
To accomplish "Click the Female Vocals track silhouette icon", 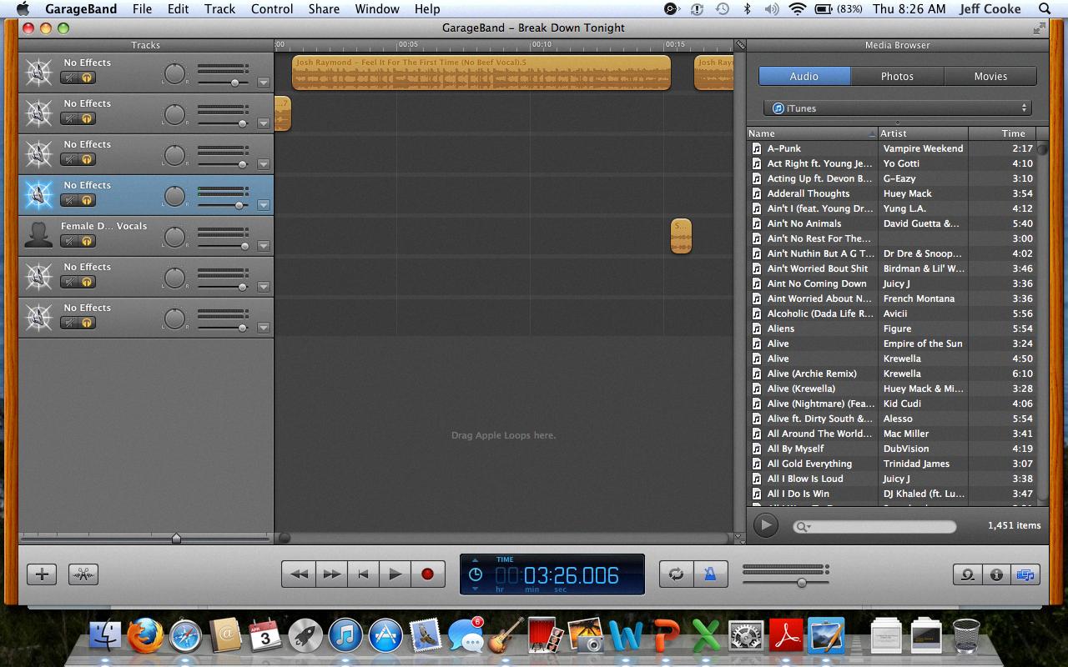I will click(38, 236).
